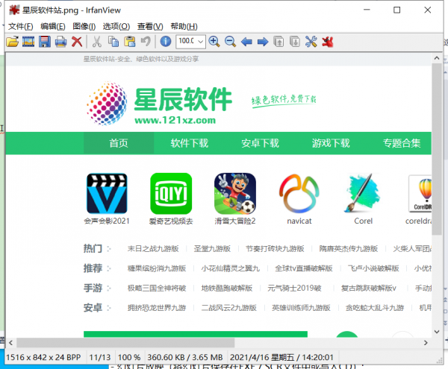Open the slideshow filmstrip icon

click(x=28, y=42)
